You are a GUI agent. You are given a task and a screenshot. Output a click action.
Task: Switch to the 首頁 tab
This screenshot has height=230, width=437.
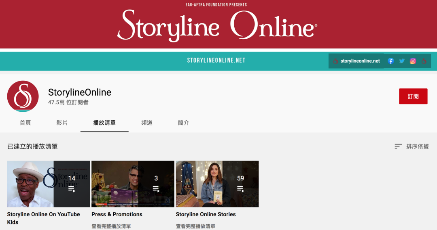[25, 123]
